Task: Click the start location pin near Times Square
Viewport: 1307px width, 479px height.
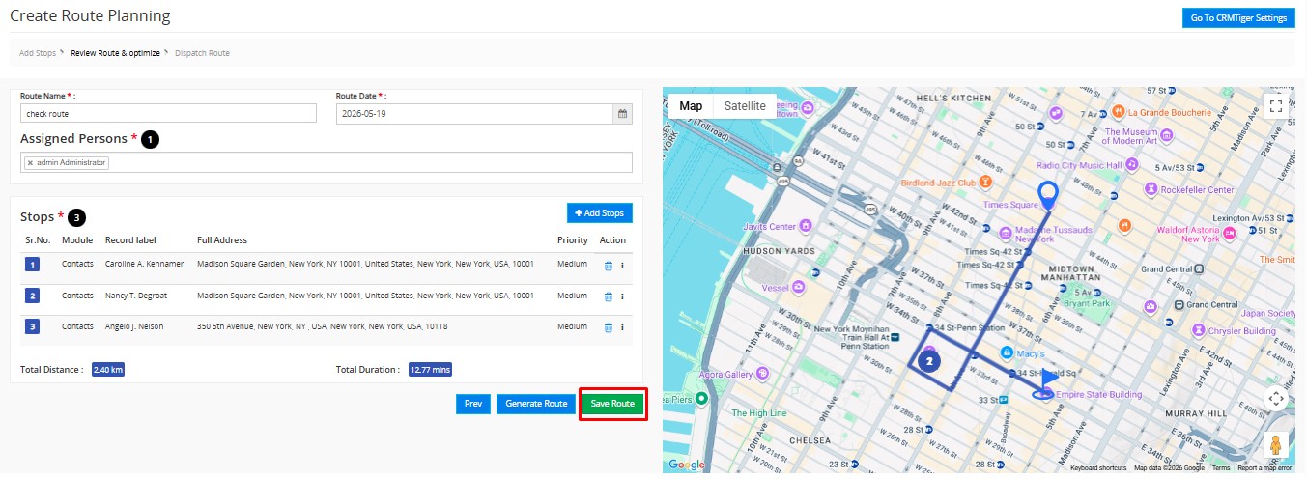Action: tap(1047, 194)
